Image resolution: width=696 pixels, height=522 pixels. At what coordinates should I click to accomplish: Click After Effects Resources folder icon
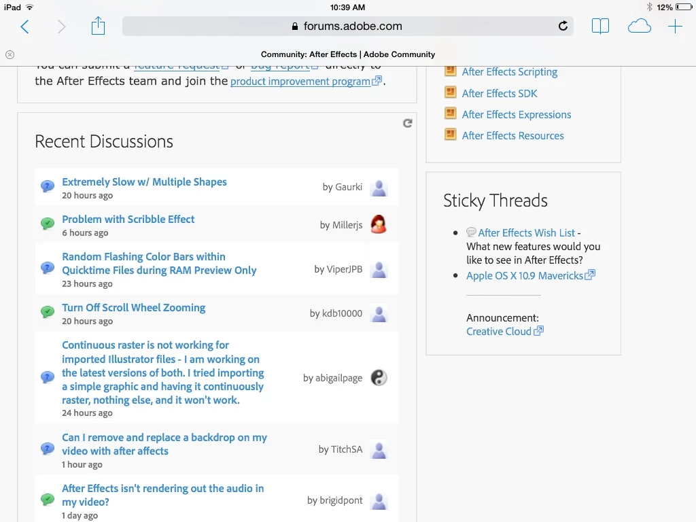(x=450, y=135)
